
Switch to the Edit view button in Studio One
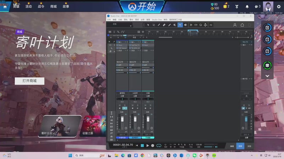[x=232, y=146]
